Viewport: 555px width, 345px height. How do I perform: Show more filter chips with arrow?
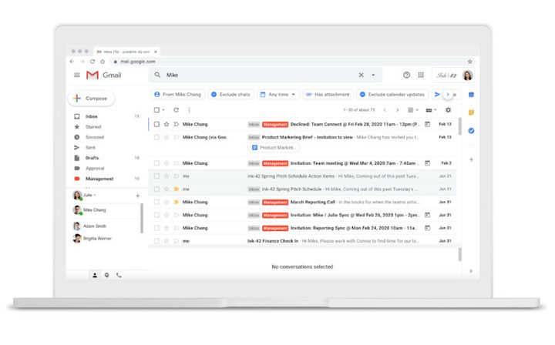448,95
